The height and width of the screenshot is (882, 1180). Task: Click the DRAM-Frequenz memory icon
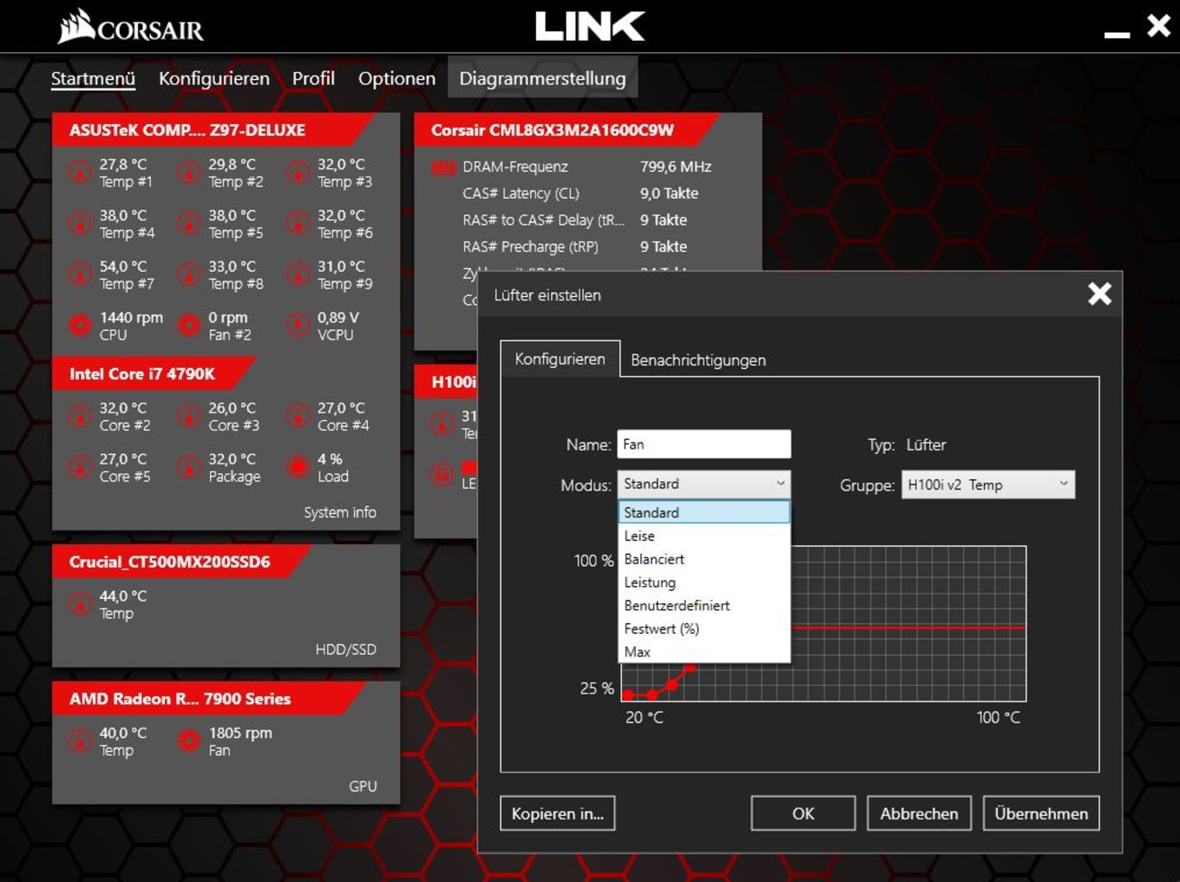pos(443,167)
